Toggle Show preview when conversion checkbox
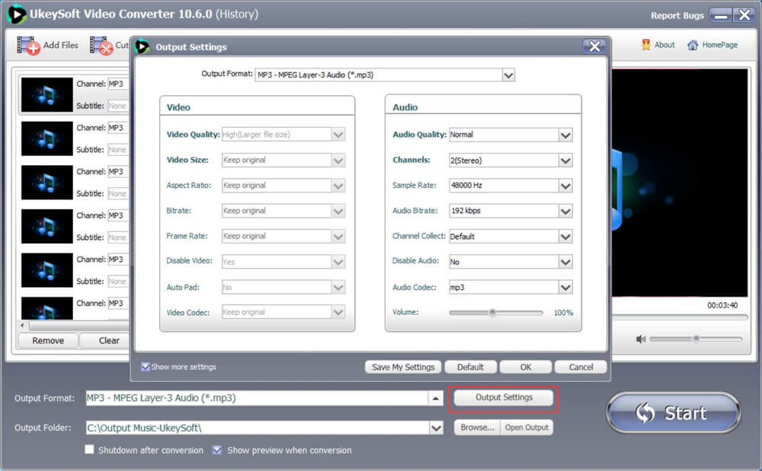The height and width of the screenshot is (471, 762). tap(217, 450)
